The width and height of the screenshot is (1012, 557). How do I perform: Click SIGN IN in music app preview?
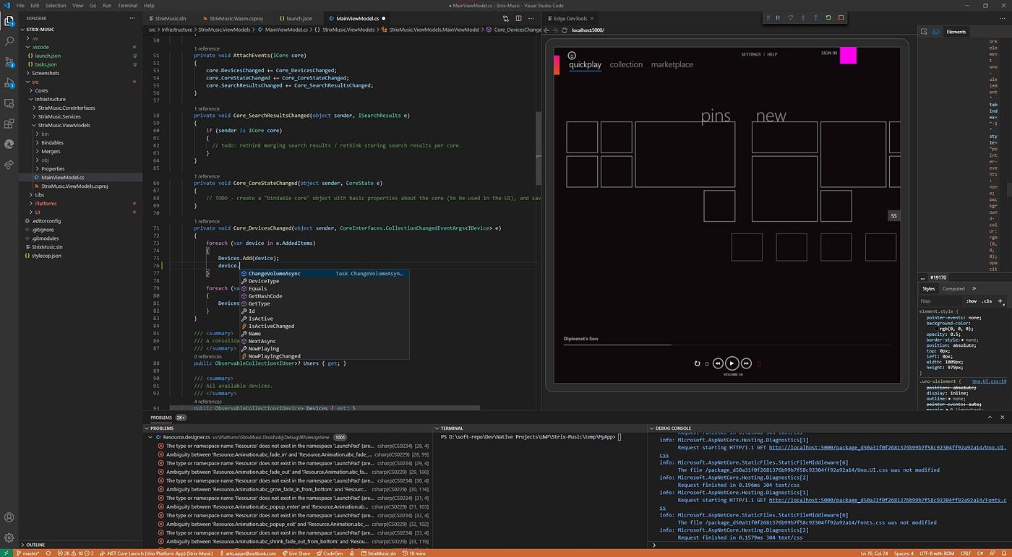tap(829, 53)
